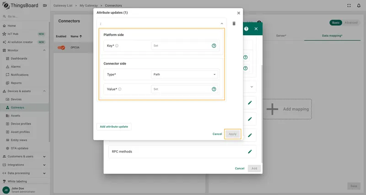This screenshot has height=195, width=366.
Task: Open Entity views in sidebar
Action: click(25, 140)
